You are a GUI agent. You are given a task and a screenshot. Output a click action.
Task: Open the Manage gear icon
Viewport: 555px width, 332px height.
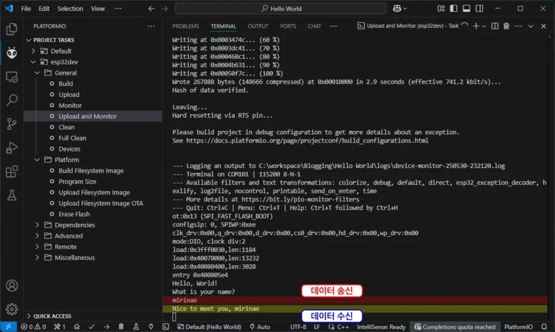pyautogui.click(x=12, y=309)
